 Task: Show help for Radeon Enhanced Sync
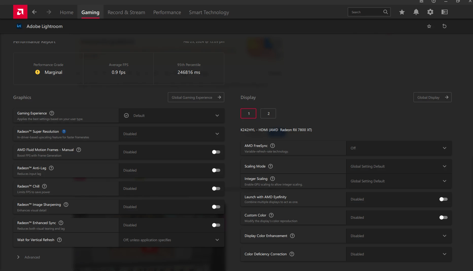61,223
